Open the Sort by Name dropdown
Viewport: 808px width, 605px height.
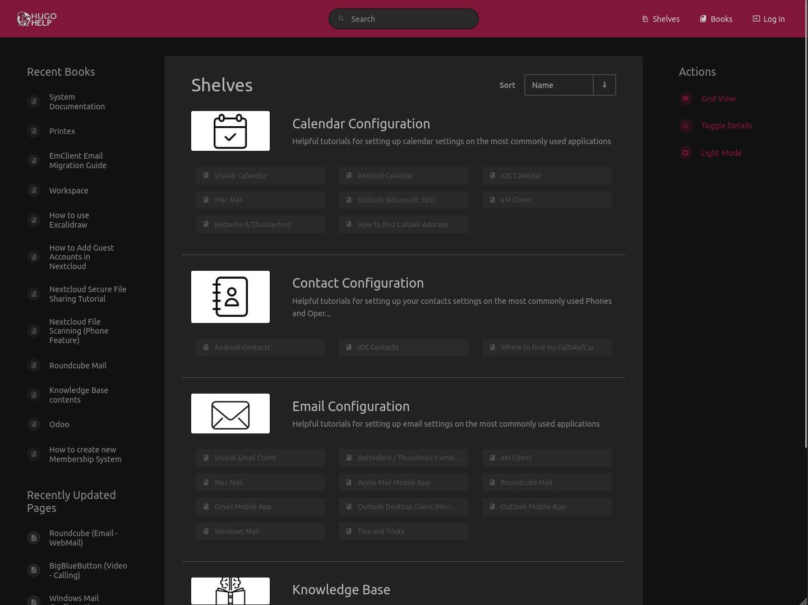coord(558,85)
